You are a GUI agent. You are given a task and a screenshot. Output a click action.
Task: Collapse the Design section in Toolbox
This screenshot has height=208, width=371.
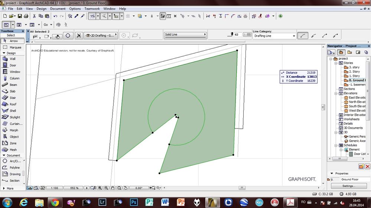11,53
